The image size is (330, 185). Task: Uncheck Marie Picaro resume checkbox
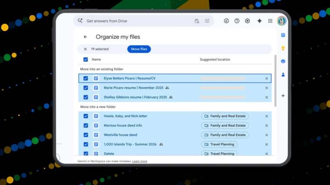pyautogui.click(x=86, y=88)
